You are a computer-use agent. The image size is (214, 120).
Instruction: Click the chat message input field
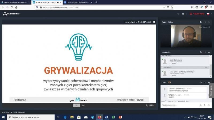[179, 105]
